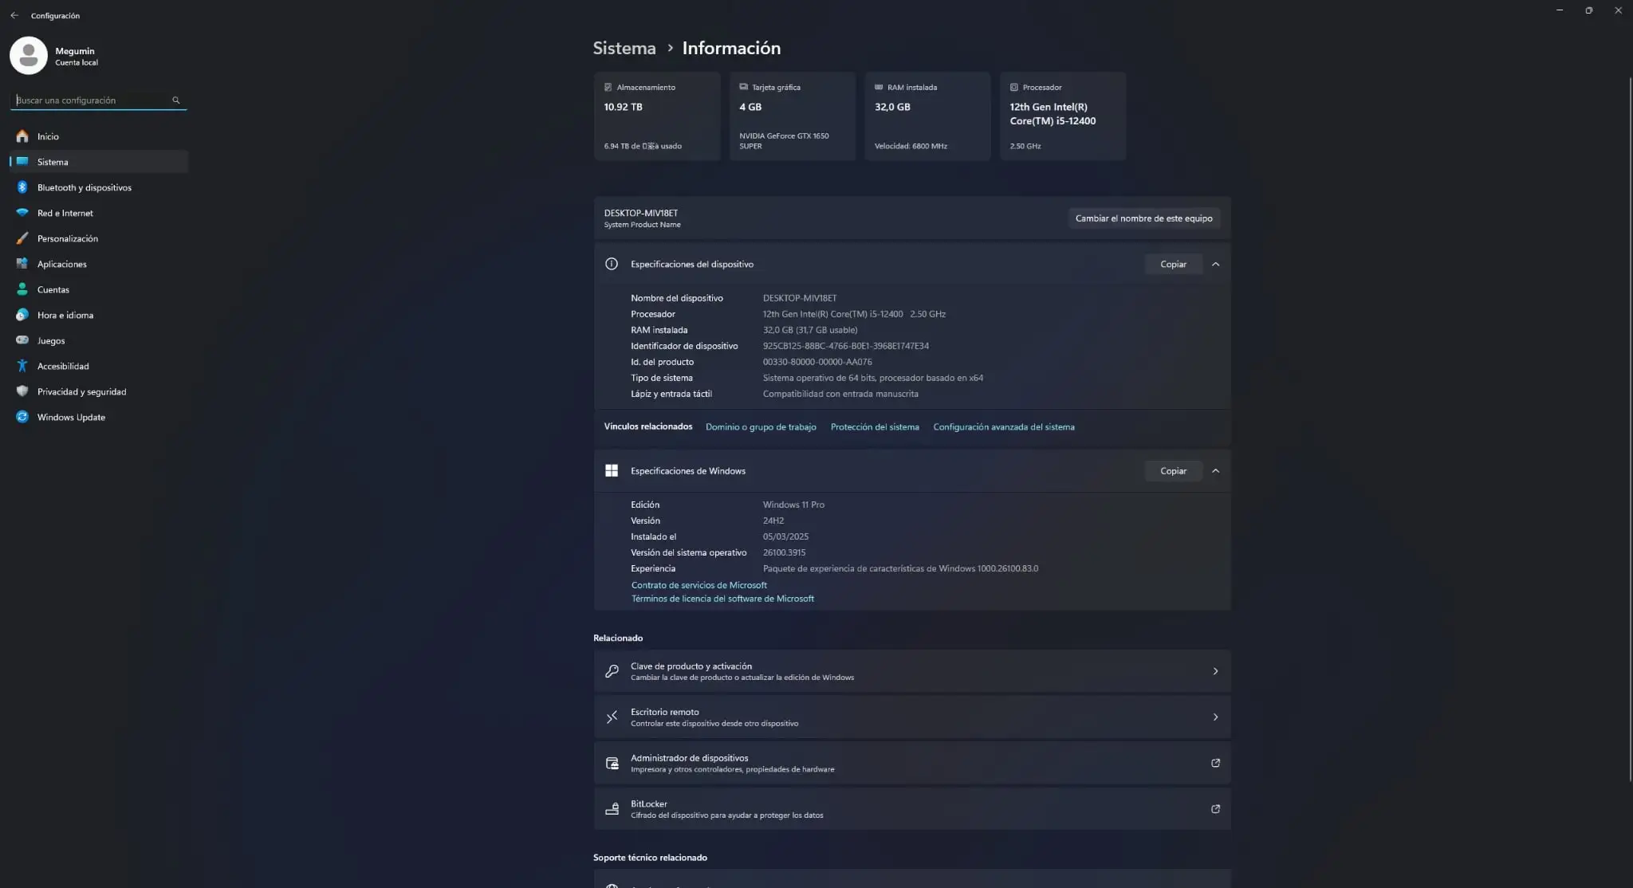This screenshot has width=1633, height=888.
Task: Click the Administrador de dispositivos icon
Action: [x=612, y=764]
